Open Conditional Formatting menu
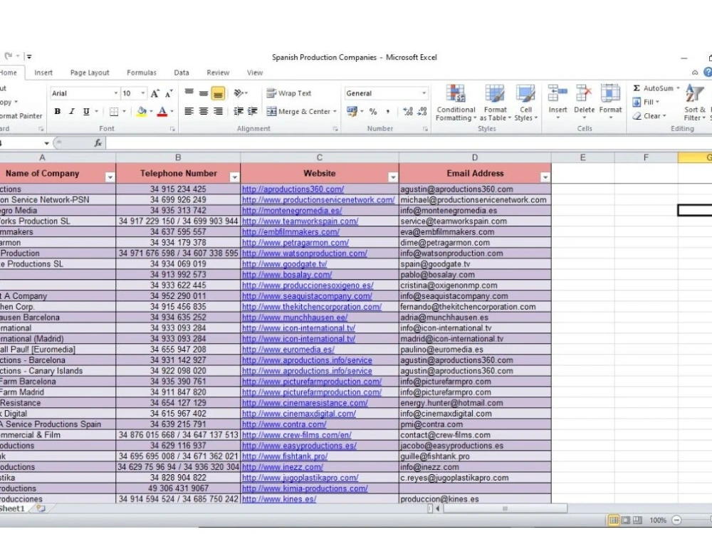The width and height of the screenshot is (712, 534). coord(456,103)
